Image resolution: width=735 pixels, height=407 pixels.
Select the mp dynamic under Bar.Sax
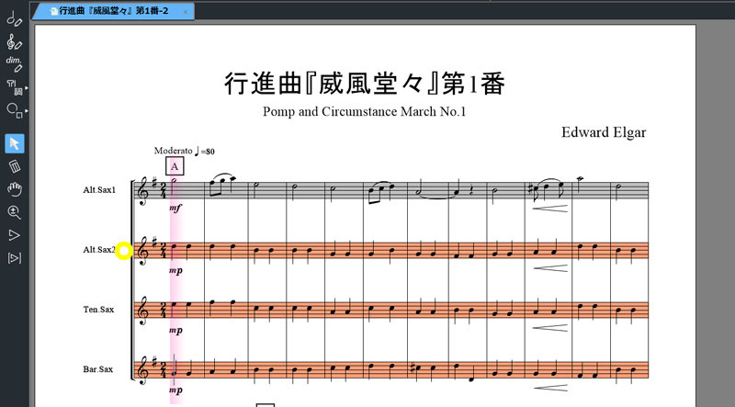(175, 390)
